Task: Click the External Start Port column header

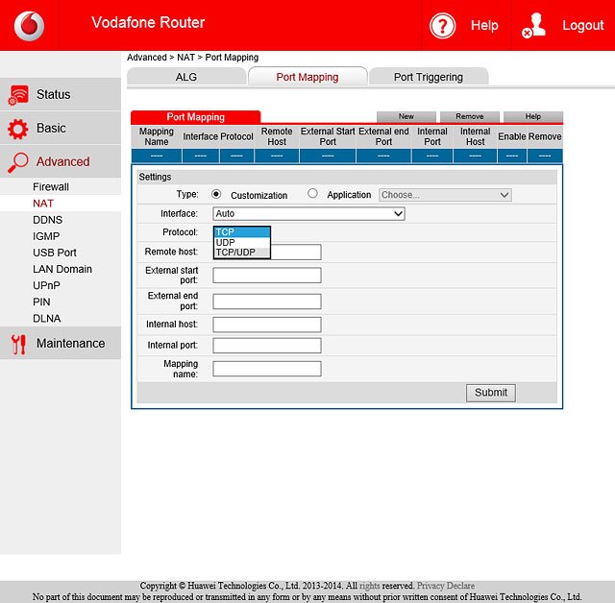Action: [x=328, y=136]
